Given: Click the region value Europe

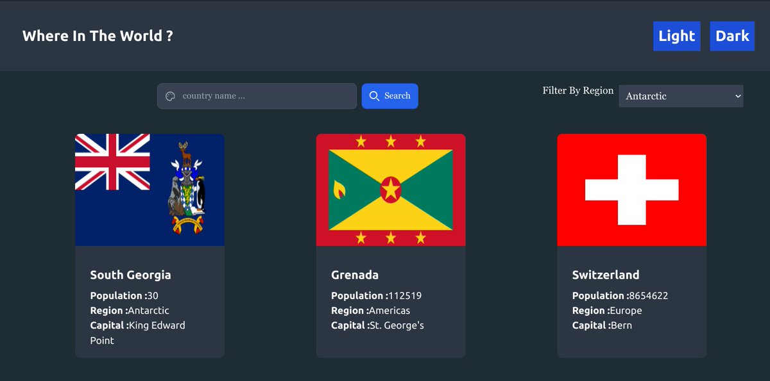Looking at the screenshot, I should (x=626, y=311).
